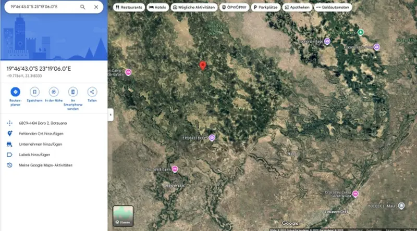Viewport: 417px width, 231px height.
Task: Open Elephant Boro map marker
Action: tap(212, 137)
